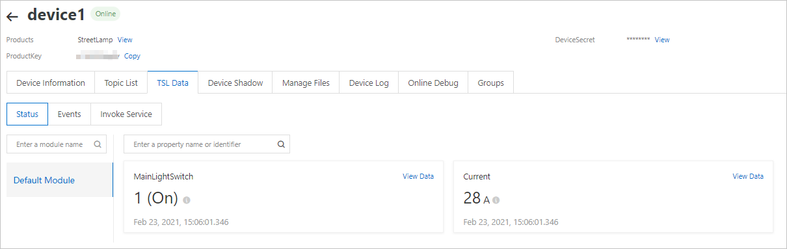Switch to the Device Information tab
The width and height of the screenshot is (787, 249).
(51, 83)
